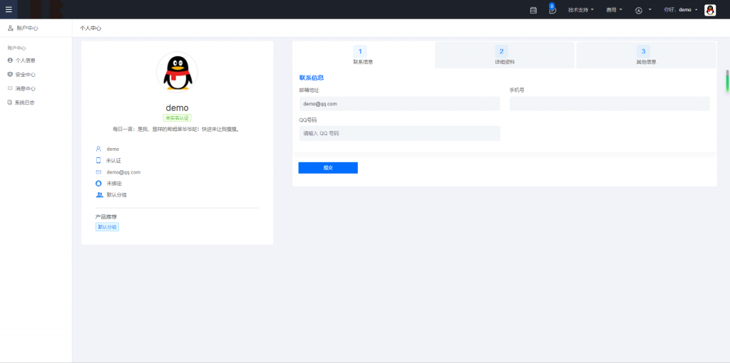
Task: Open 个人信息 in the sidebar
Action: [x=25, y=60]
